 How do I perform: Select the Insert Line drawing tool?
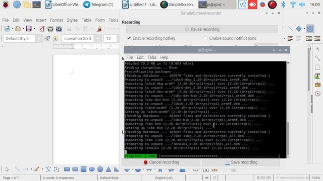pos(18,169)
